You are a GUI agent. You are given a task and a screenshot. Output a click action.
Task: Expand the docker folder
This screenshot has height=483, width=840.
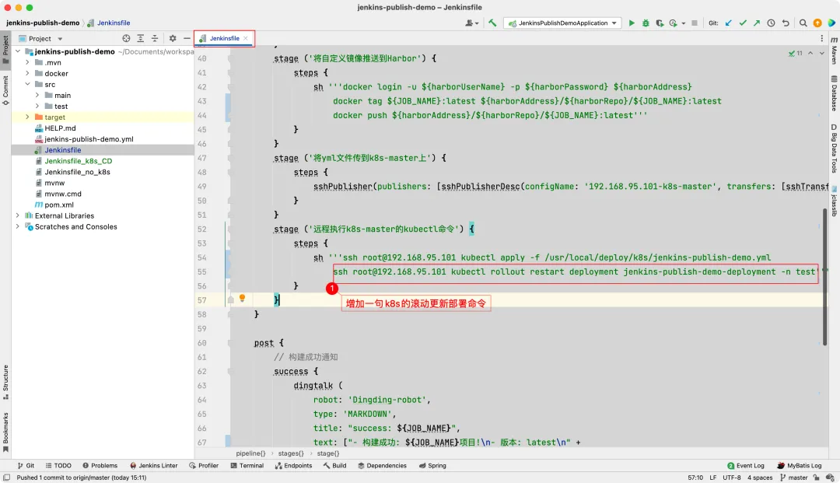tap(27, 73)
